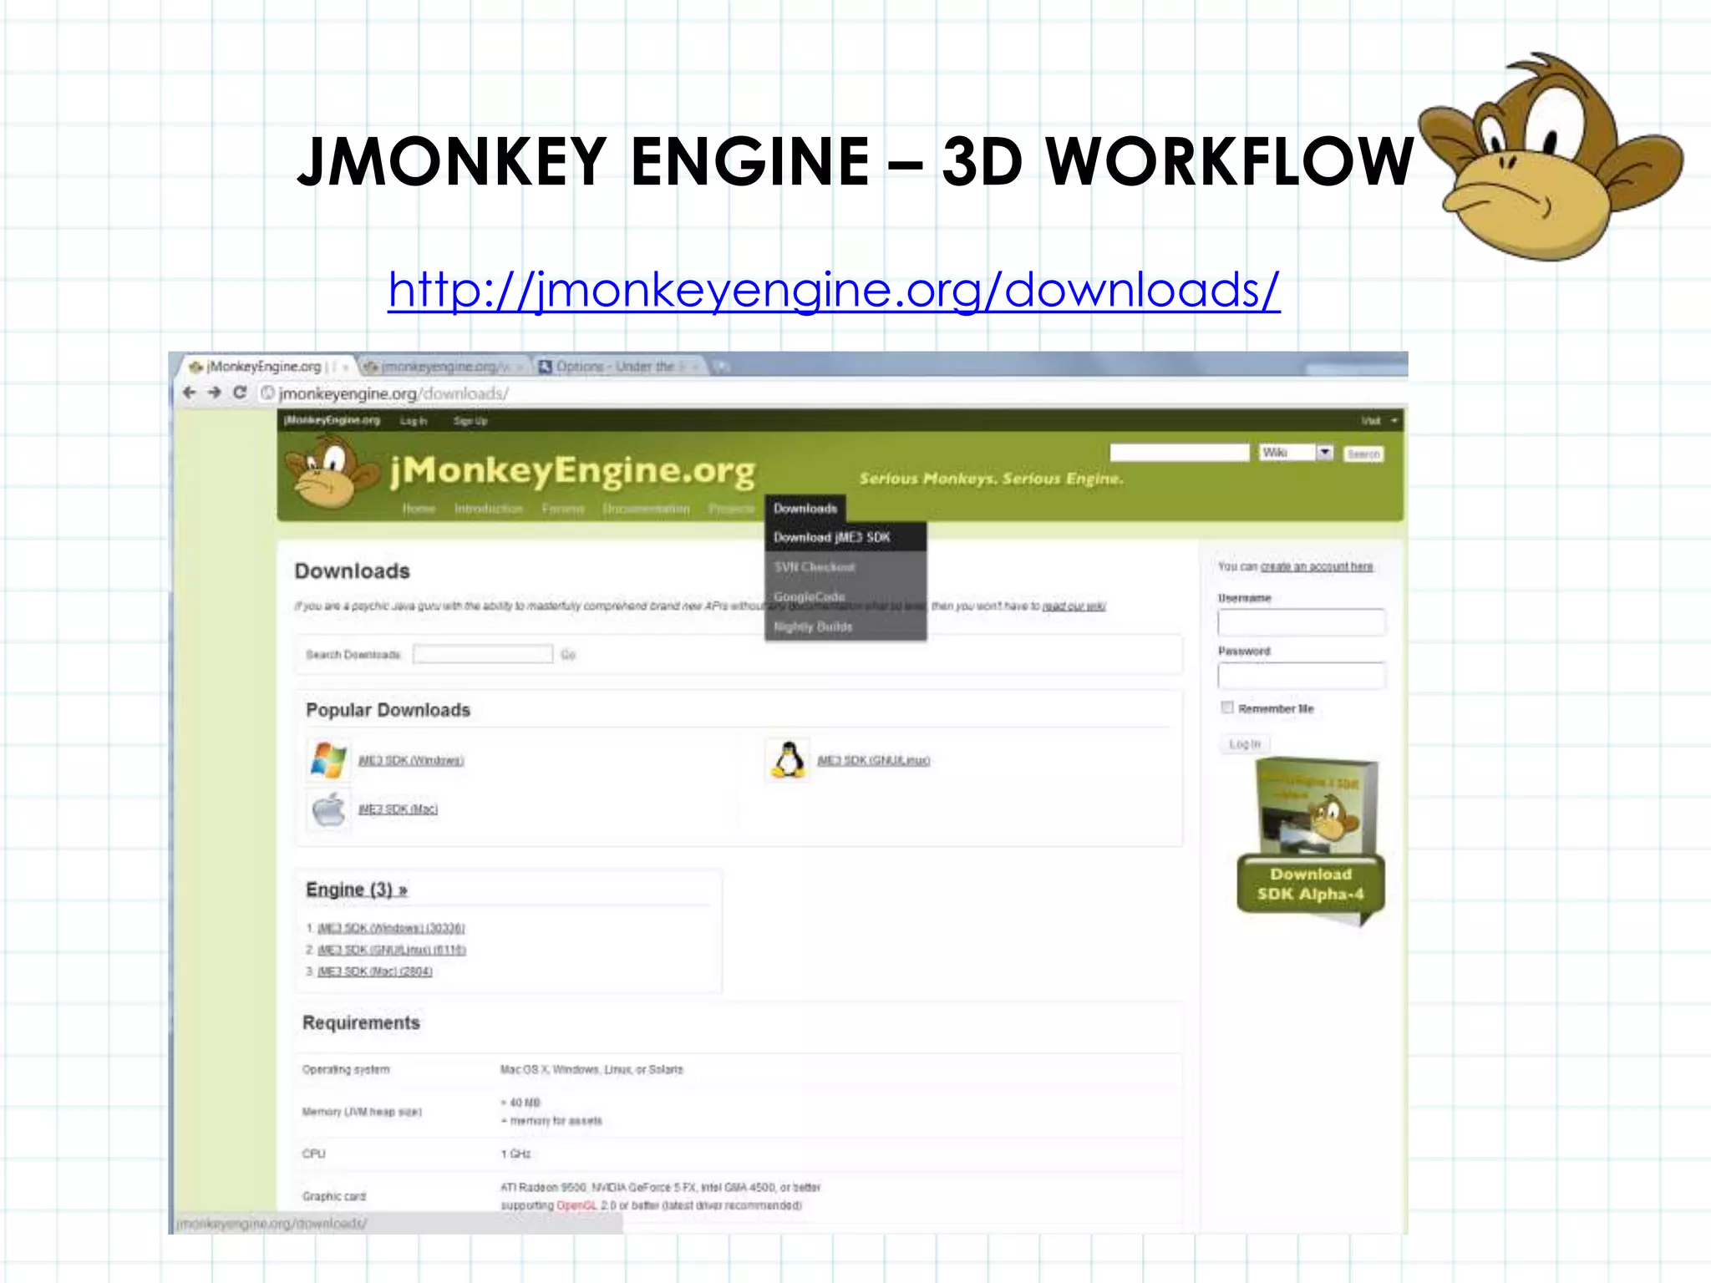This screenshot has width=1711, height=1283.
Task: Open the jmonkeyengine.org/downloads slide hyperlink
Action: click(833, 290)
